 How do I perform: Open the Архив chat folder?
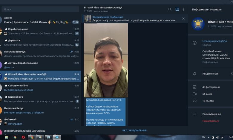click(x=40, y=20)
